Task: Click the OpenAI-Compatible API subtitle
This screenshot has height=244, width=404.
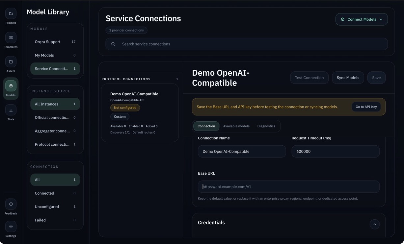Action: pos(127,100)
